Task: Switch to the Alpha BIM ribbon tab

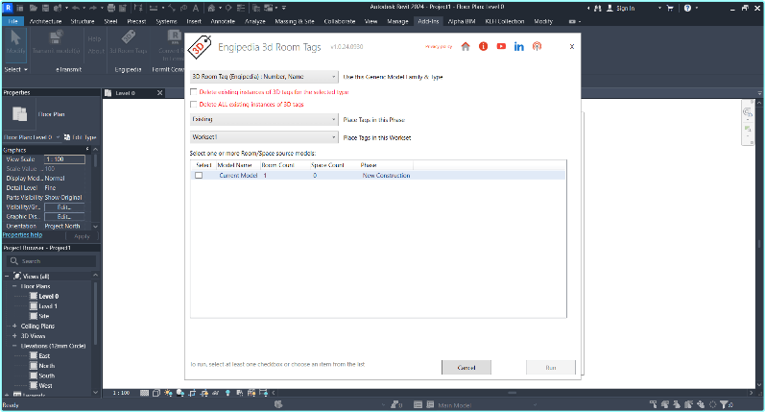Action: tap(462, 21)
